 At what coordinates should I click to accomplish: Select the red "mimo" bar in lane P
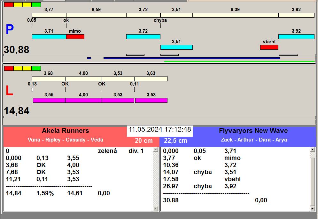pos(75,37)
